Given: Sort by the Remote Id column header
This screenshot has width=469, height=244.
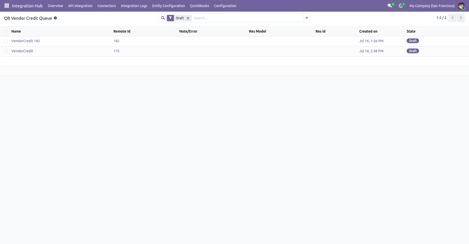Looking at the screenshot, I should point(122,31).
